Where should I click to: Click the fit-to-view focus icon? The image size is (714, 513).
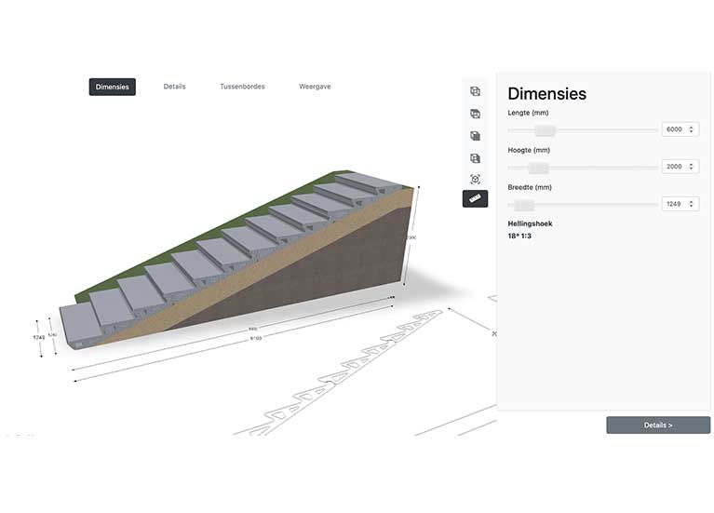475,180
